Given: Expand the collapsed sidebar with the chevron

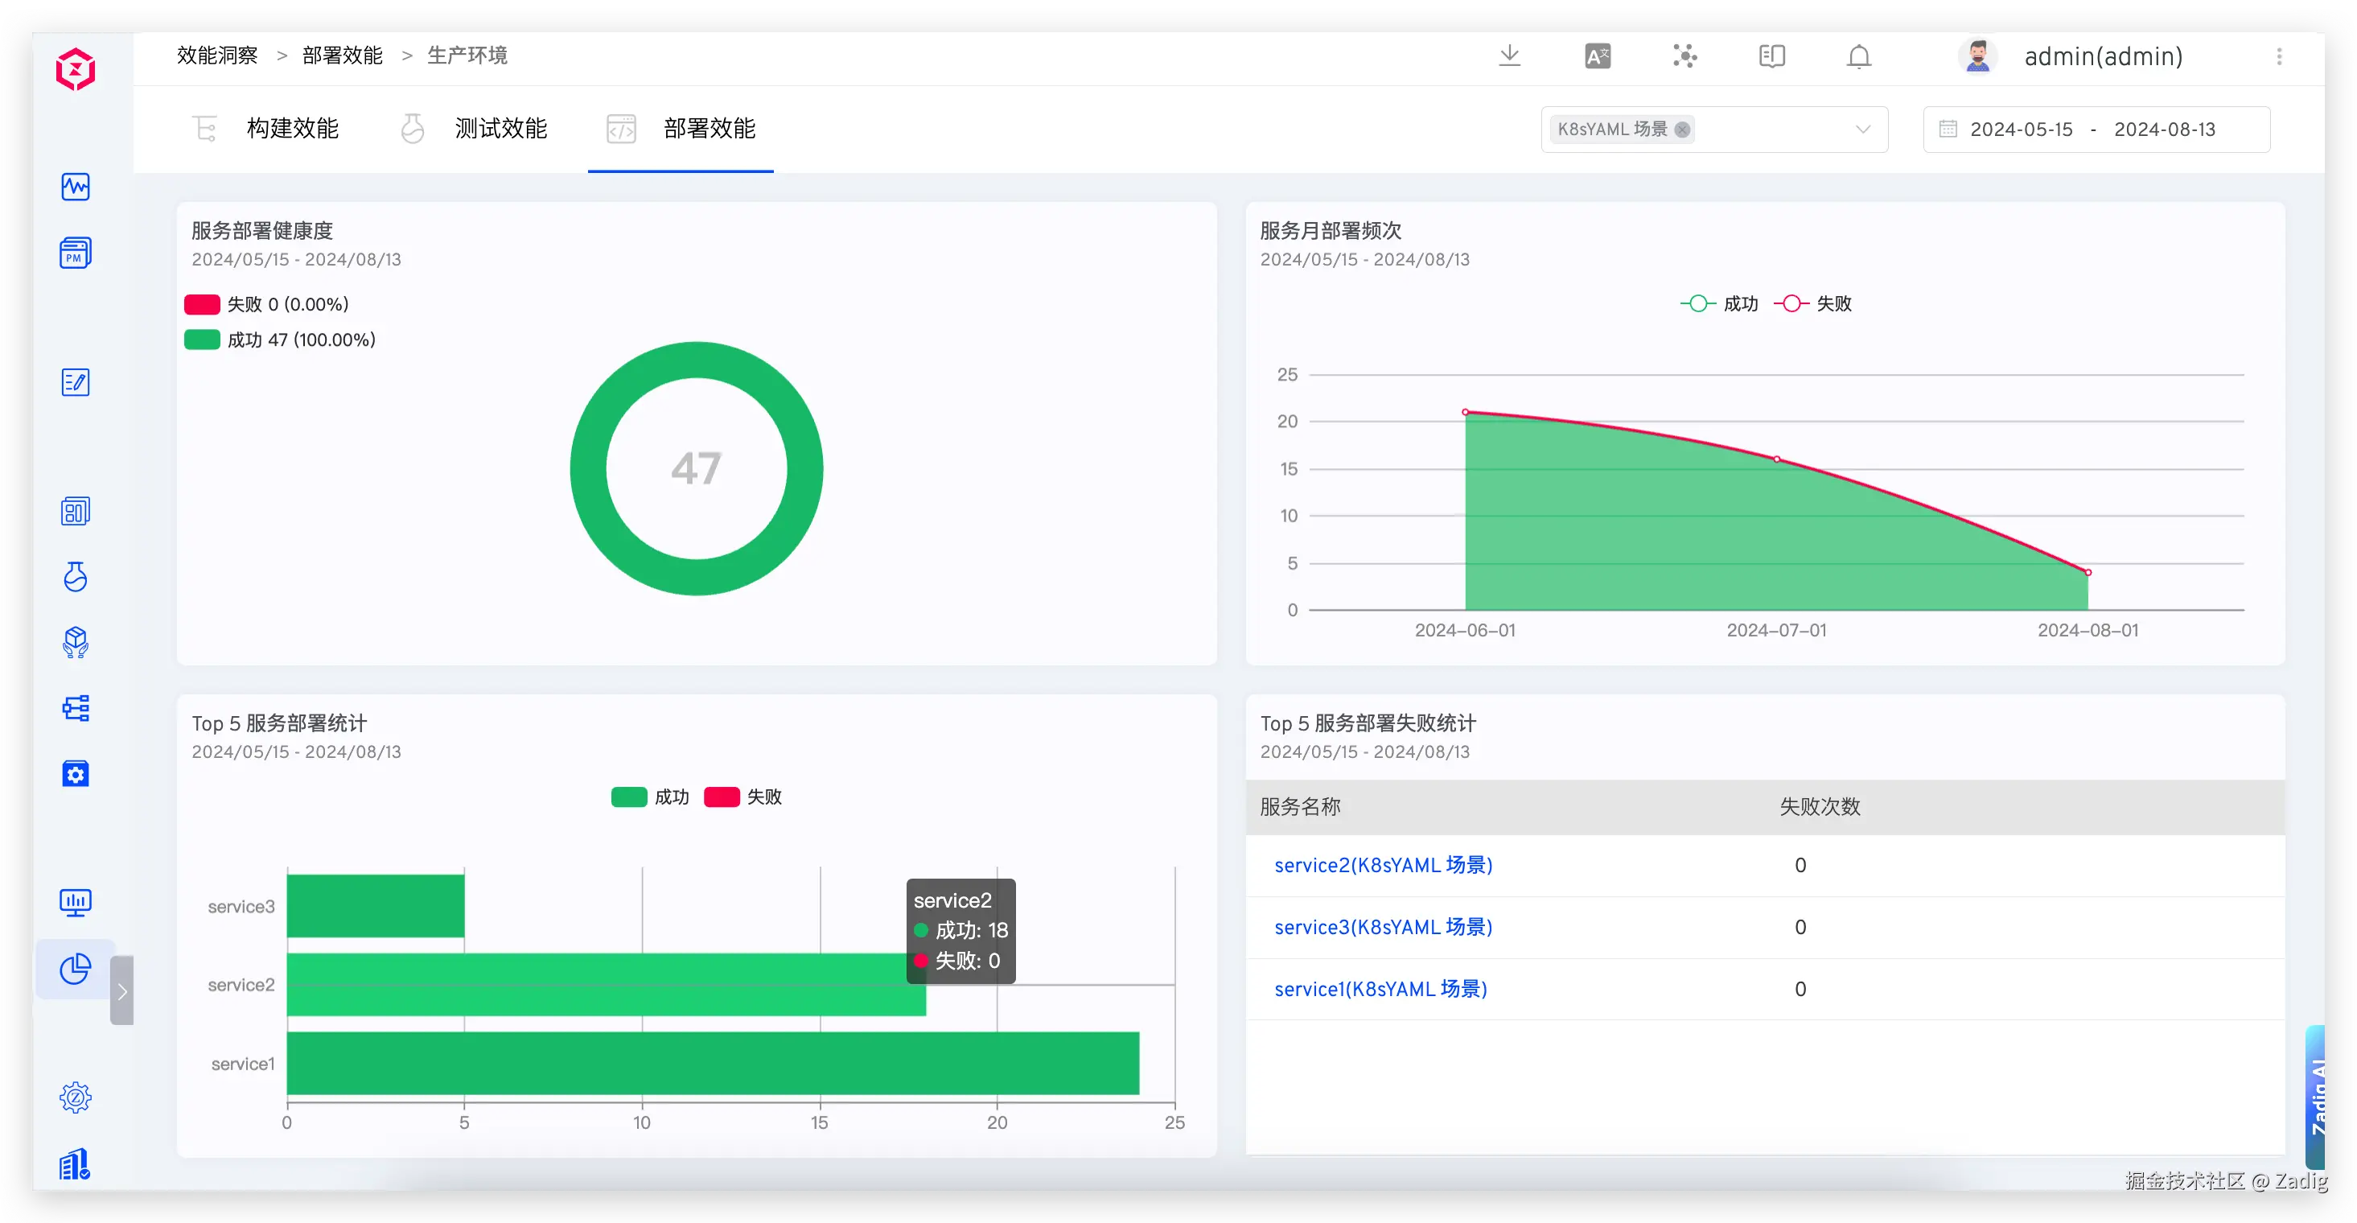Looking at the screenshot, I should [x=121, y=990].
